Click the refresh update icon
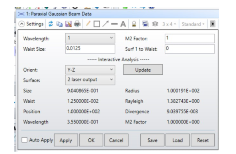This screenshot has height=154, width=236. pos(51,24)
